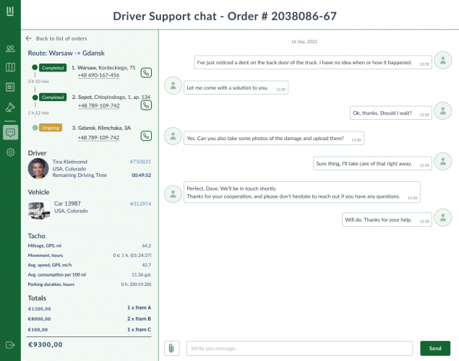Click avatar next to 'Let me come with a solution'
This screenshot has height=361, width=459.
tap(173, 86)
